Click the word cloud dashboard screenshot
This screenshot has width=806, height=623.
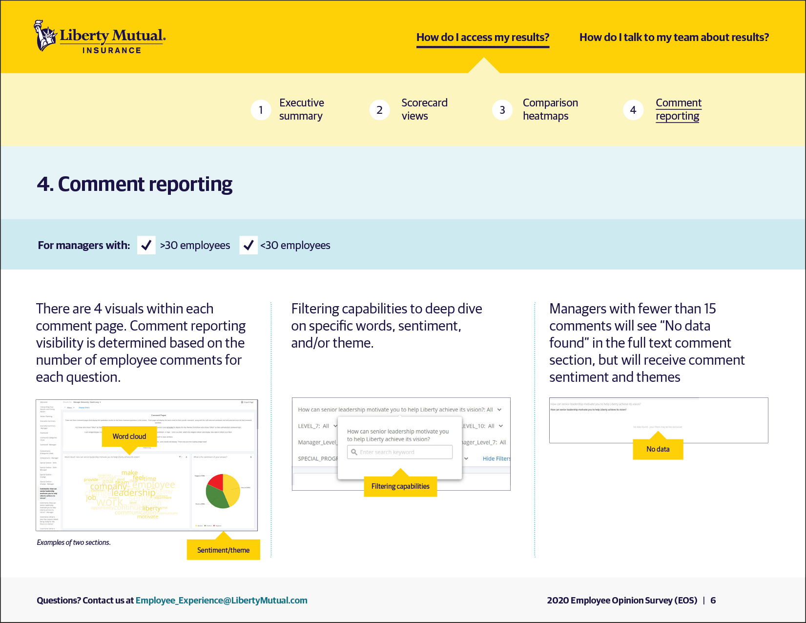click(146, 465)
